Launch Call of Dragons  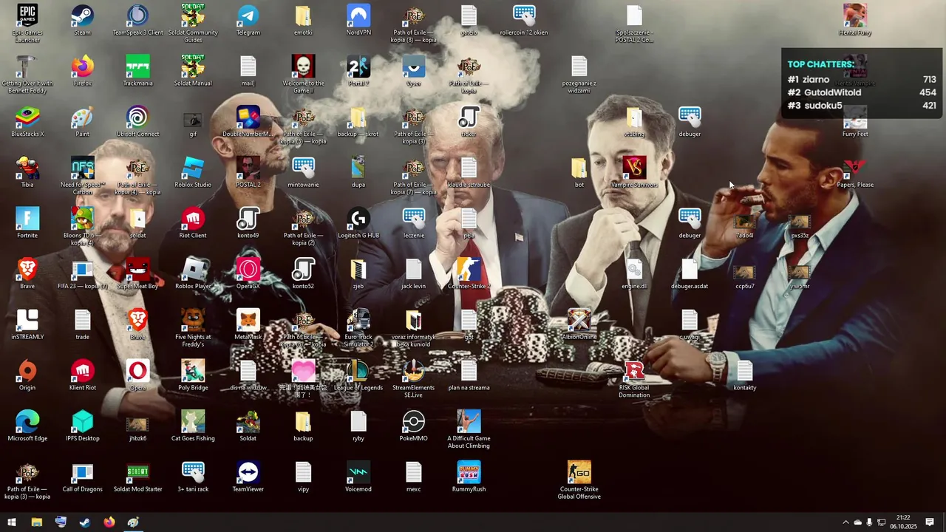pos(82,477)
